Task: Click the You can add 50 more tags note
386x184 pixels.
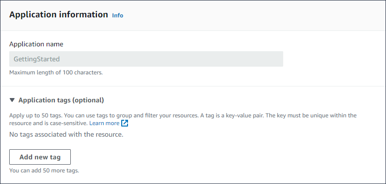Action: coord(44,170)
